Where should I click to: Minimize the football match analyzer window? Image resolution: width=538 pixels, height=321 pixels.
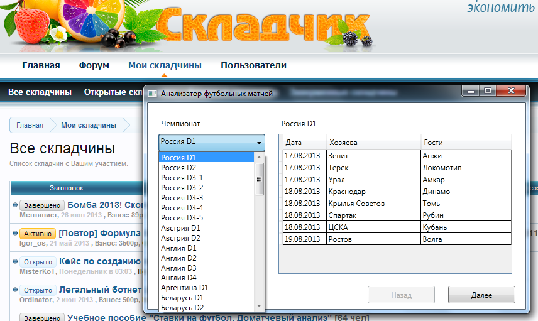point(470,92)
